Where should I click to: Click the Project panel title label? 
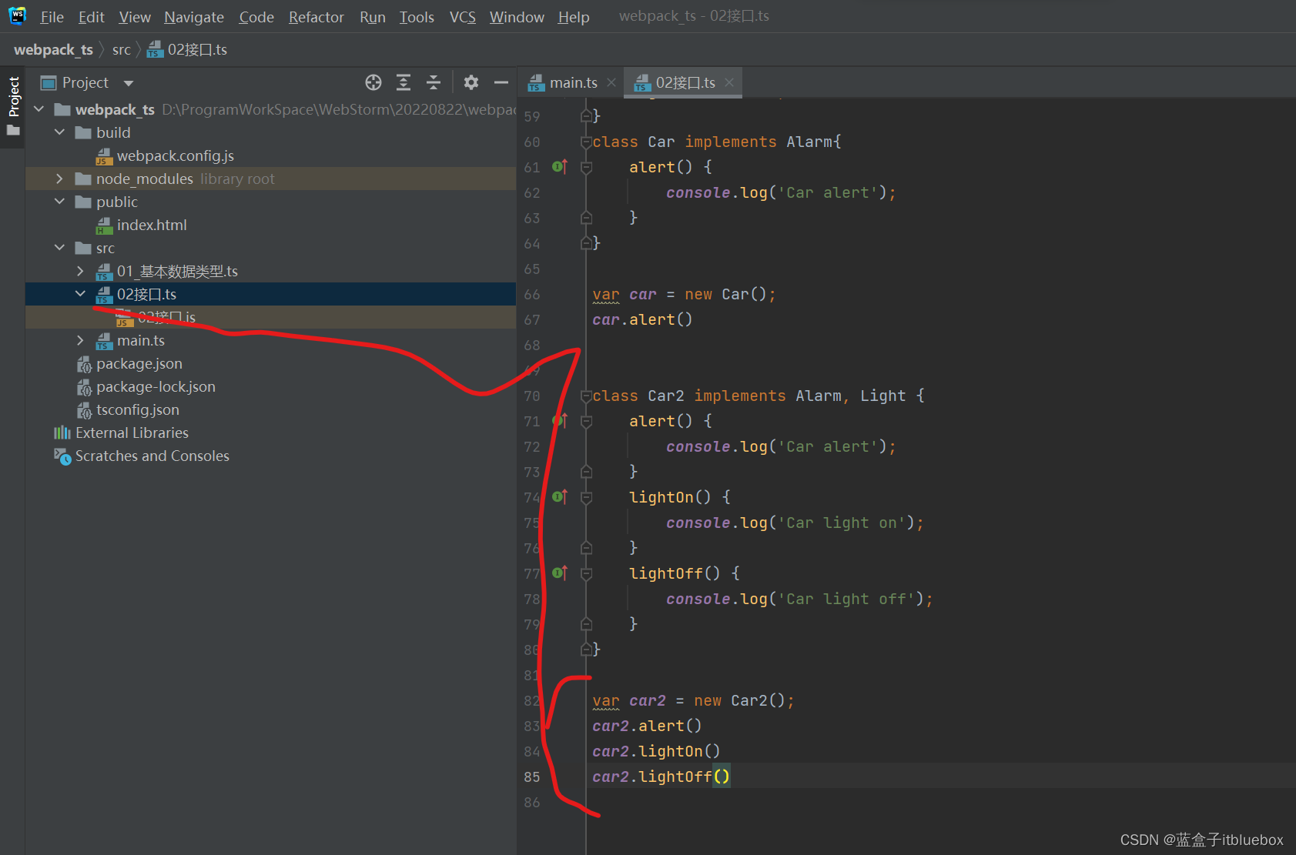[85, 83]
